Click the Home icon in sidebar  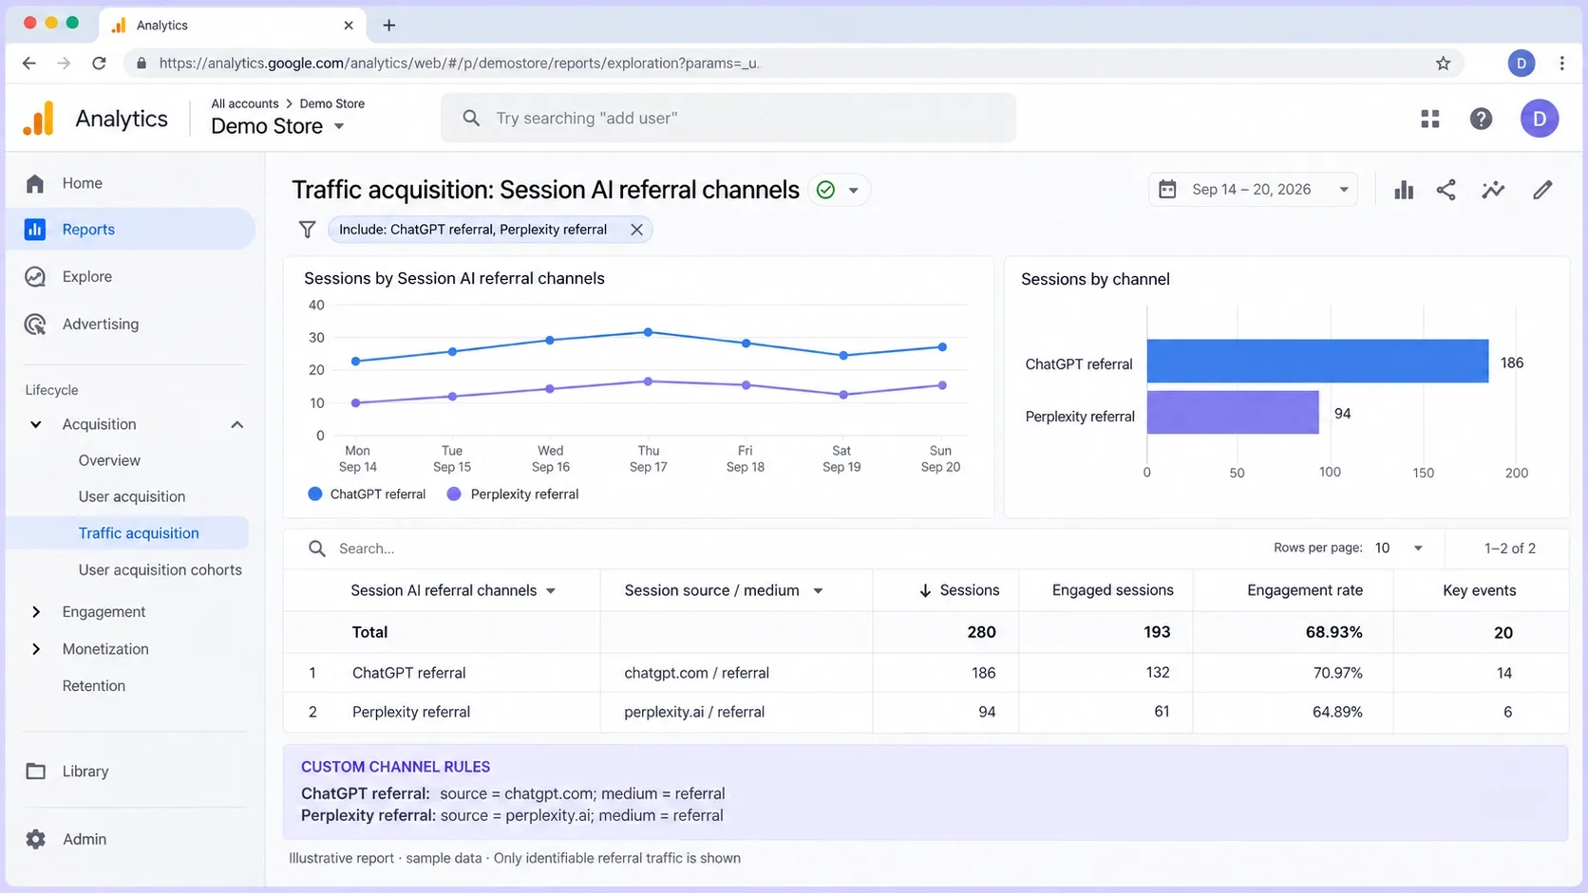[35, 183]
